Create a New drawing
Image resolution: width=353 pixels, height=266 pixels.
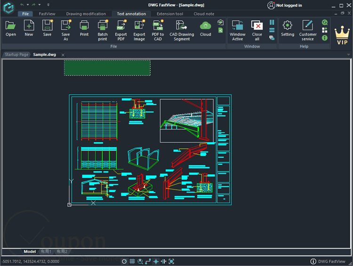coord(29,28)
